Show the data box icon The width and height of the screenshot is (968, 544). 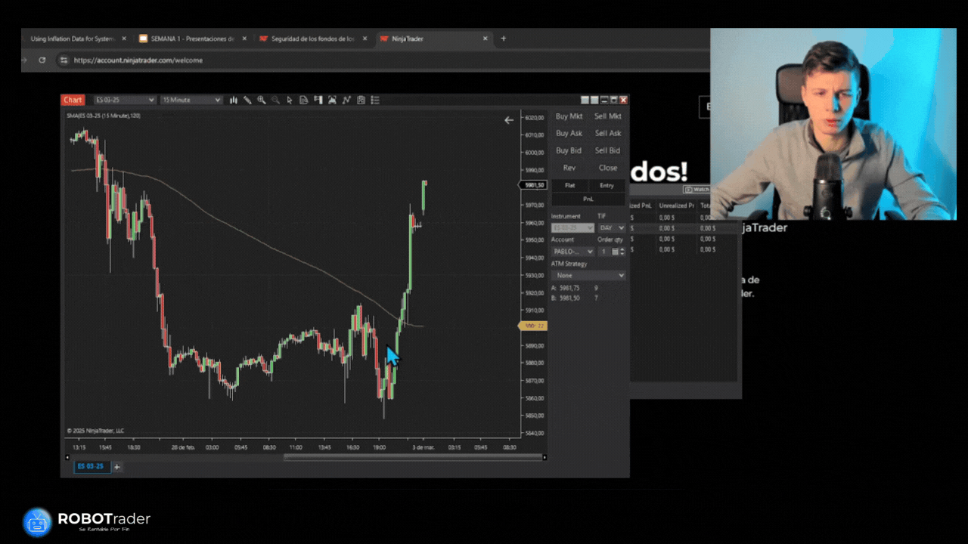click(x=303, y=100)
